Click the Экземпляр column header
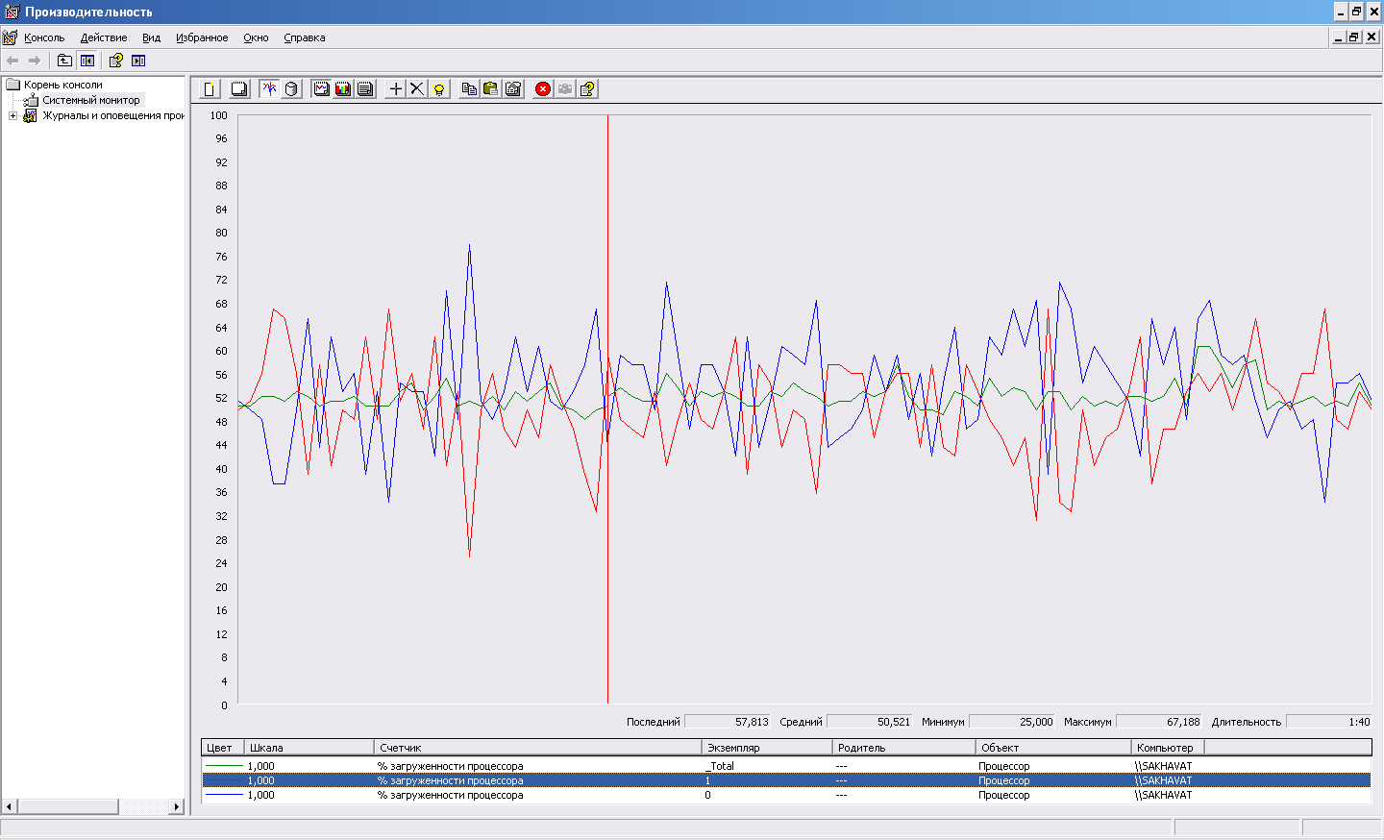 766,748
